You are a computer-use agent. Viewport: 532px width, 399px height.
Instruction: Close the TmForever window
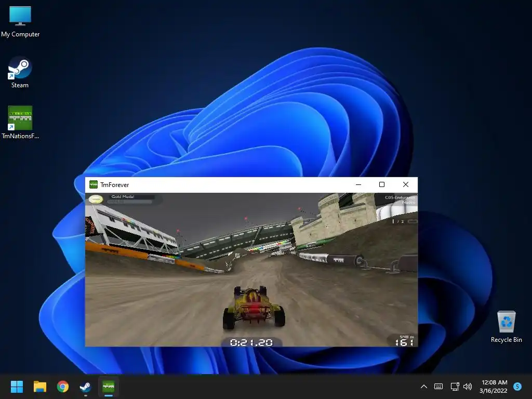406,184
